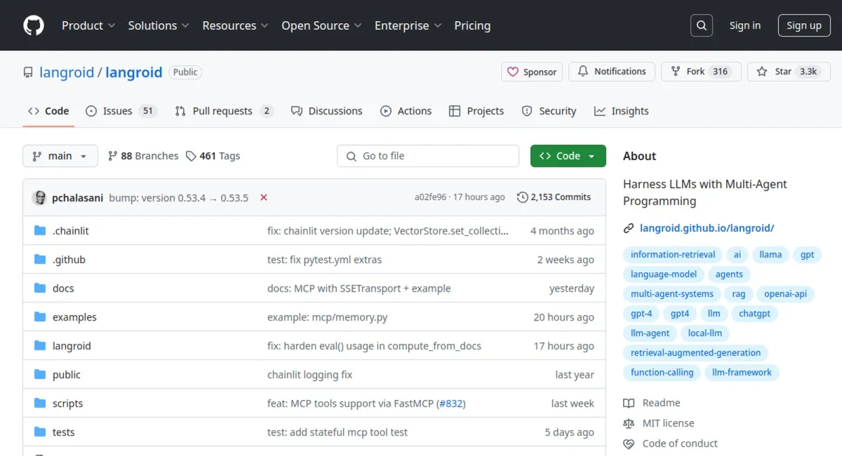Viewport: 842px width, 456px height.
Task: Open the Pricing link
Action: tap(472, 25)
